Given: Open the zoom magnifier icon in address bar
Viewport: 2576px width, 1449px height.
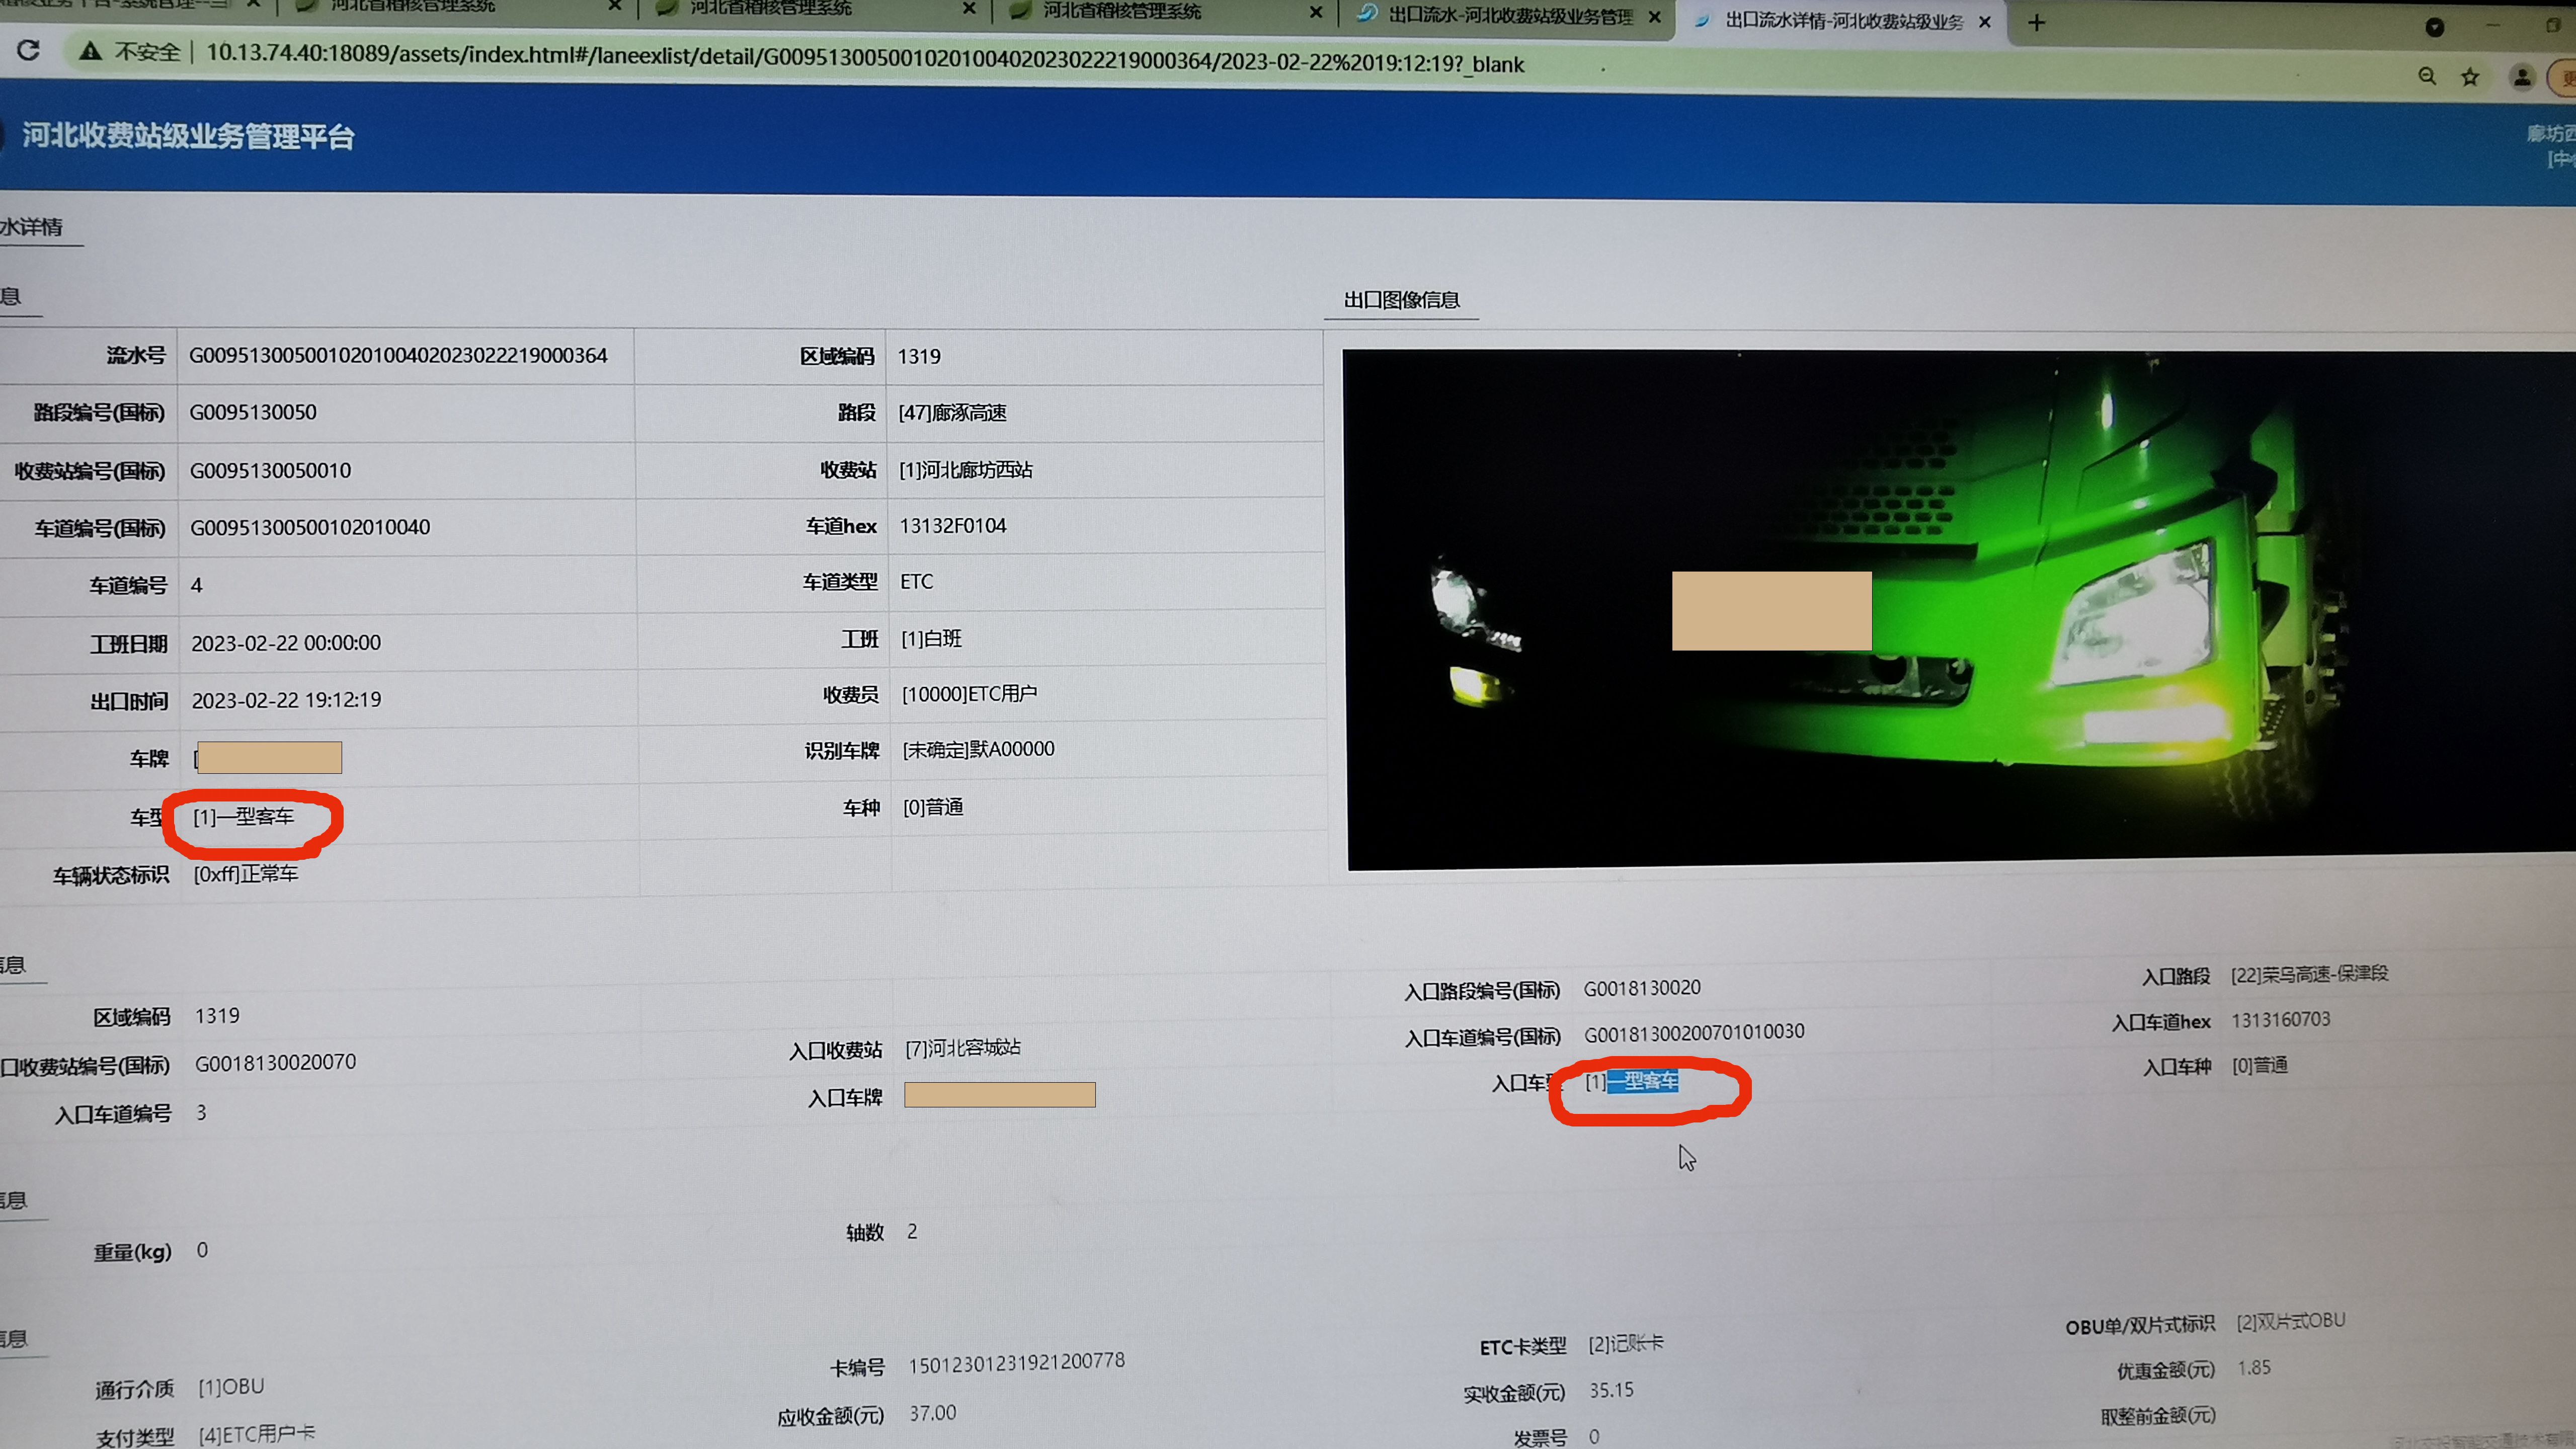Looking at the screenshot, I should click(2427, 76).
